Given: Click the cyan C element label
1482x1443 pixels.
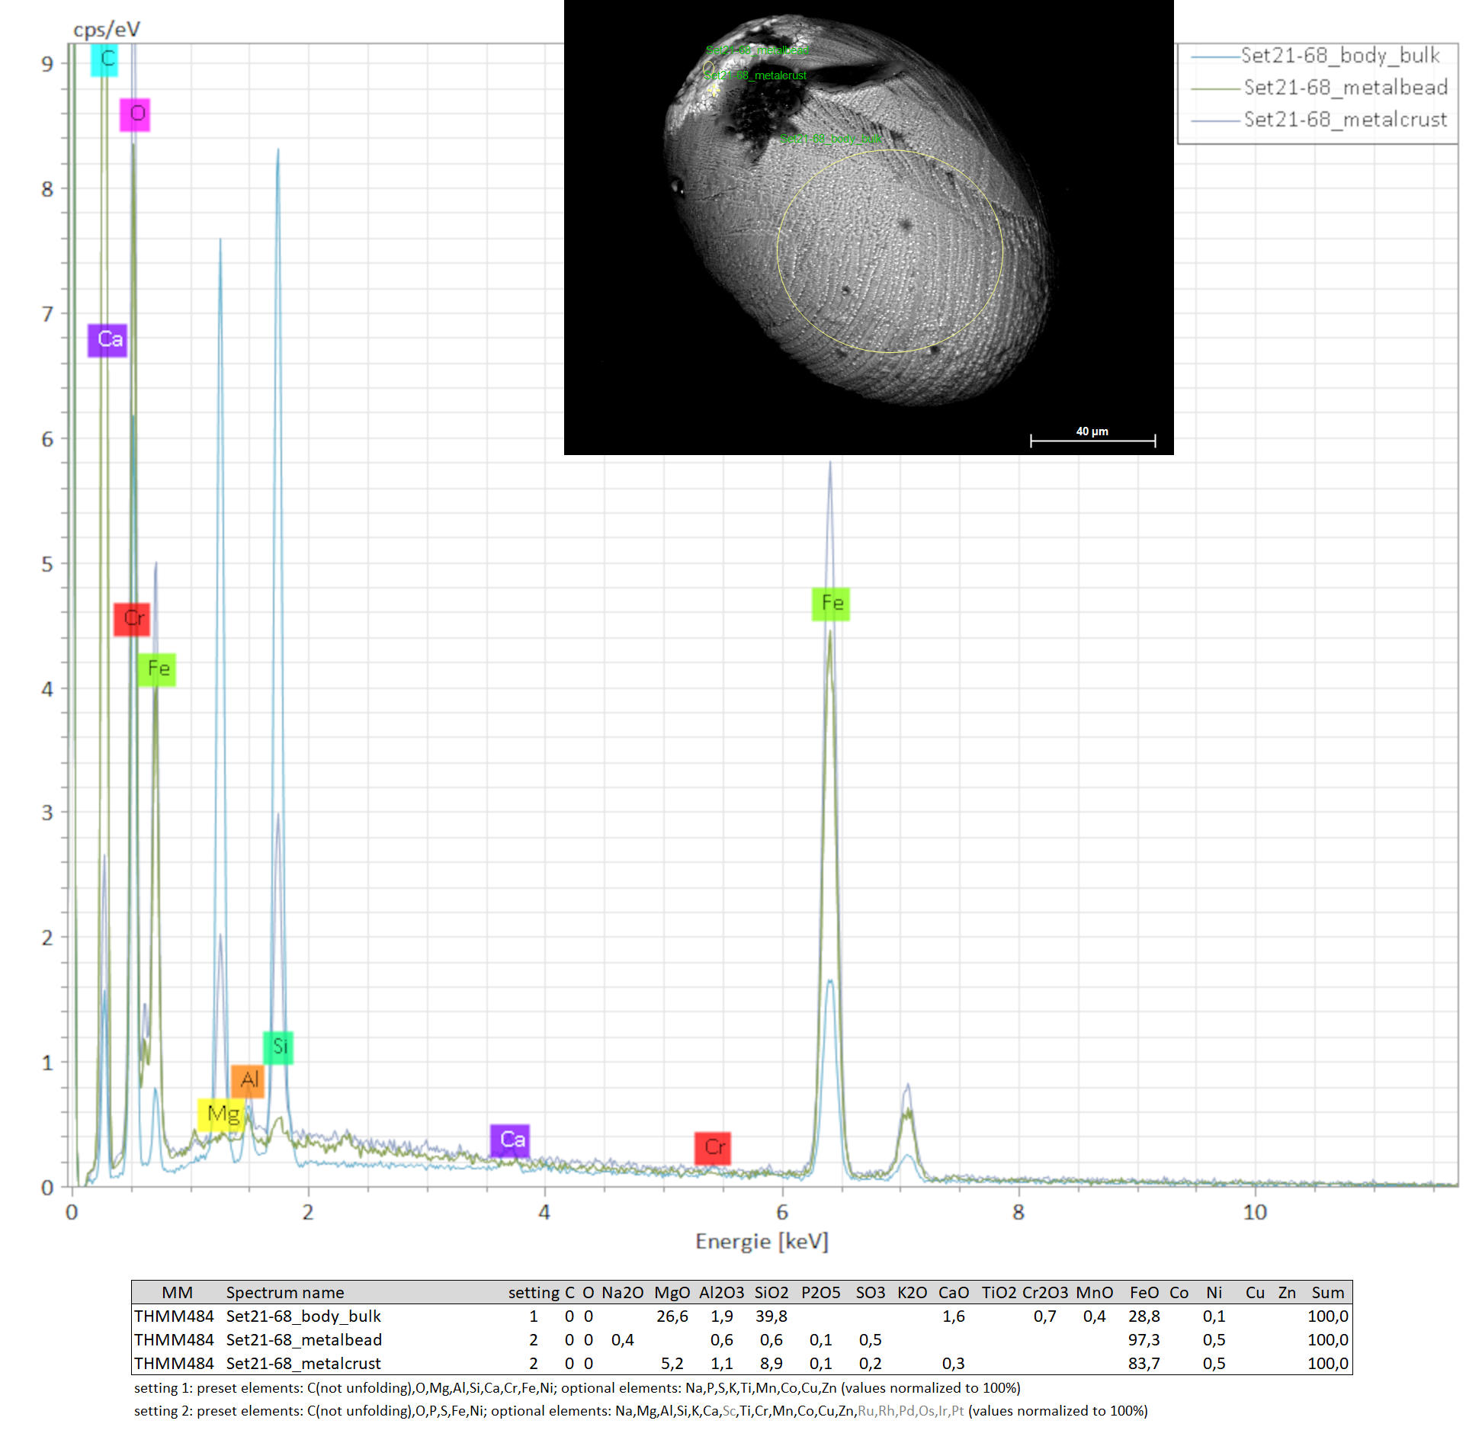Looking at the screenshot, I should (x=105, y=59).
